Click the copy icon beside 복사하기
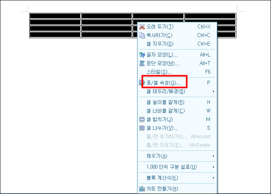 (142, 35)
